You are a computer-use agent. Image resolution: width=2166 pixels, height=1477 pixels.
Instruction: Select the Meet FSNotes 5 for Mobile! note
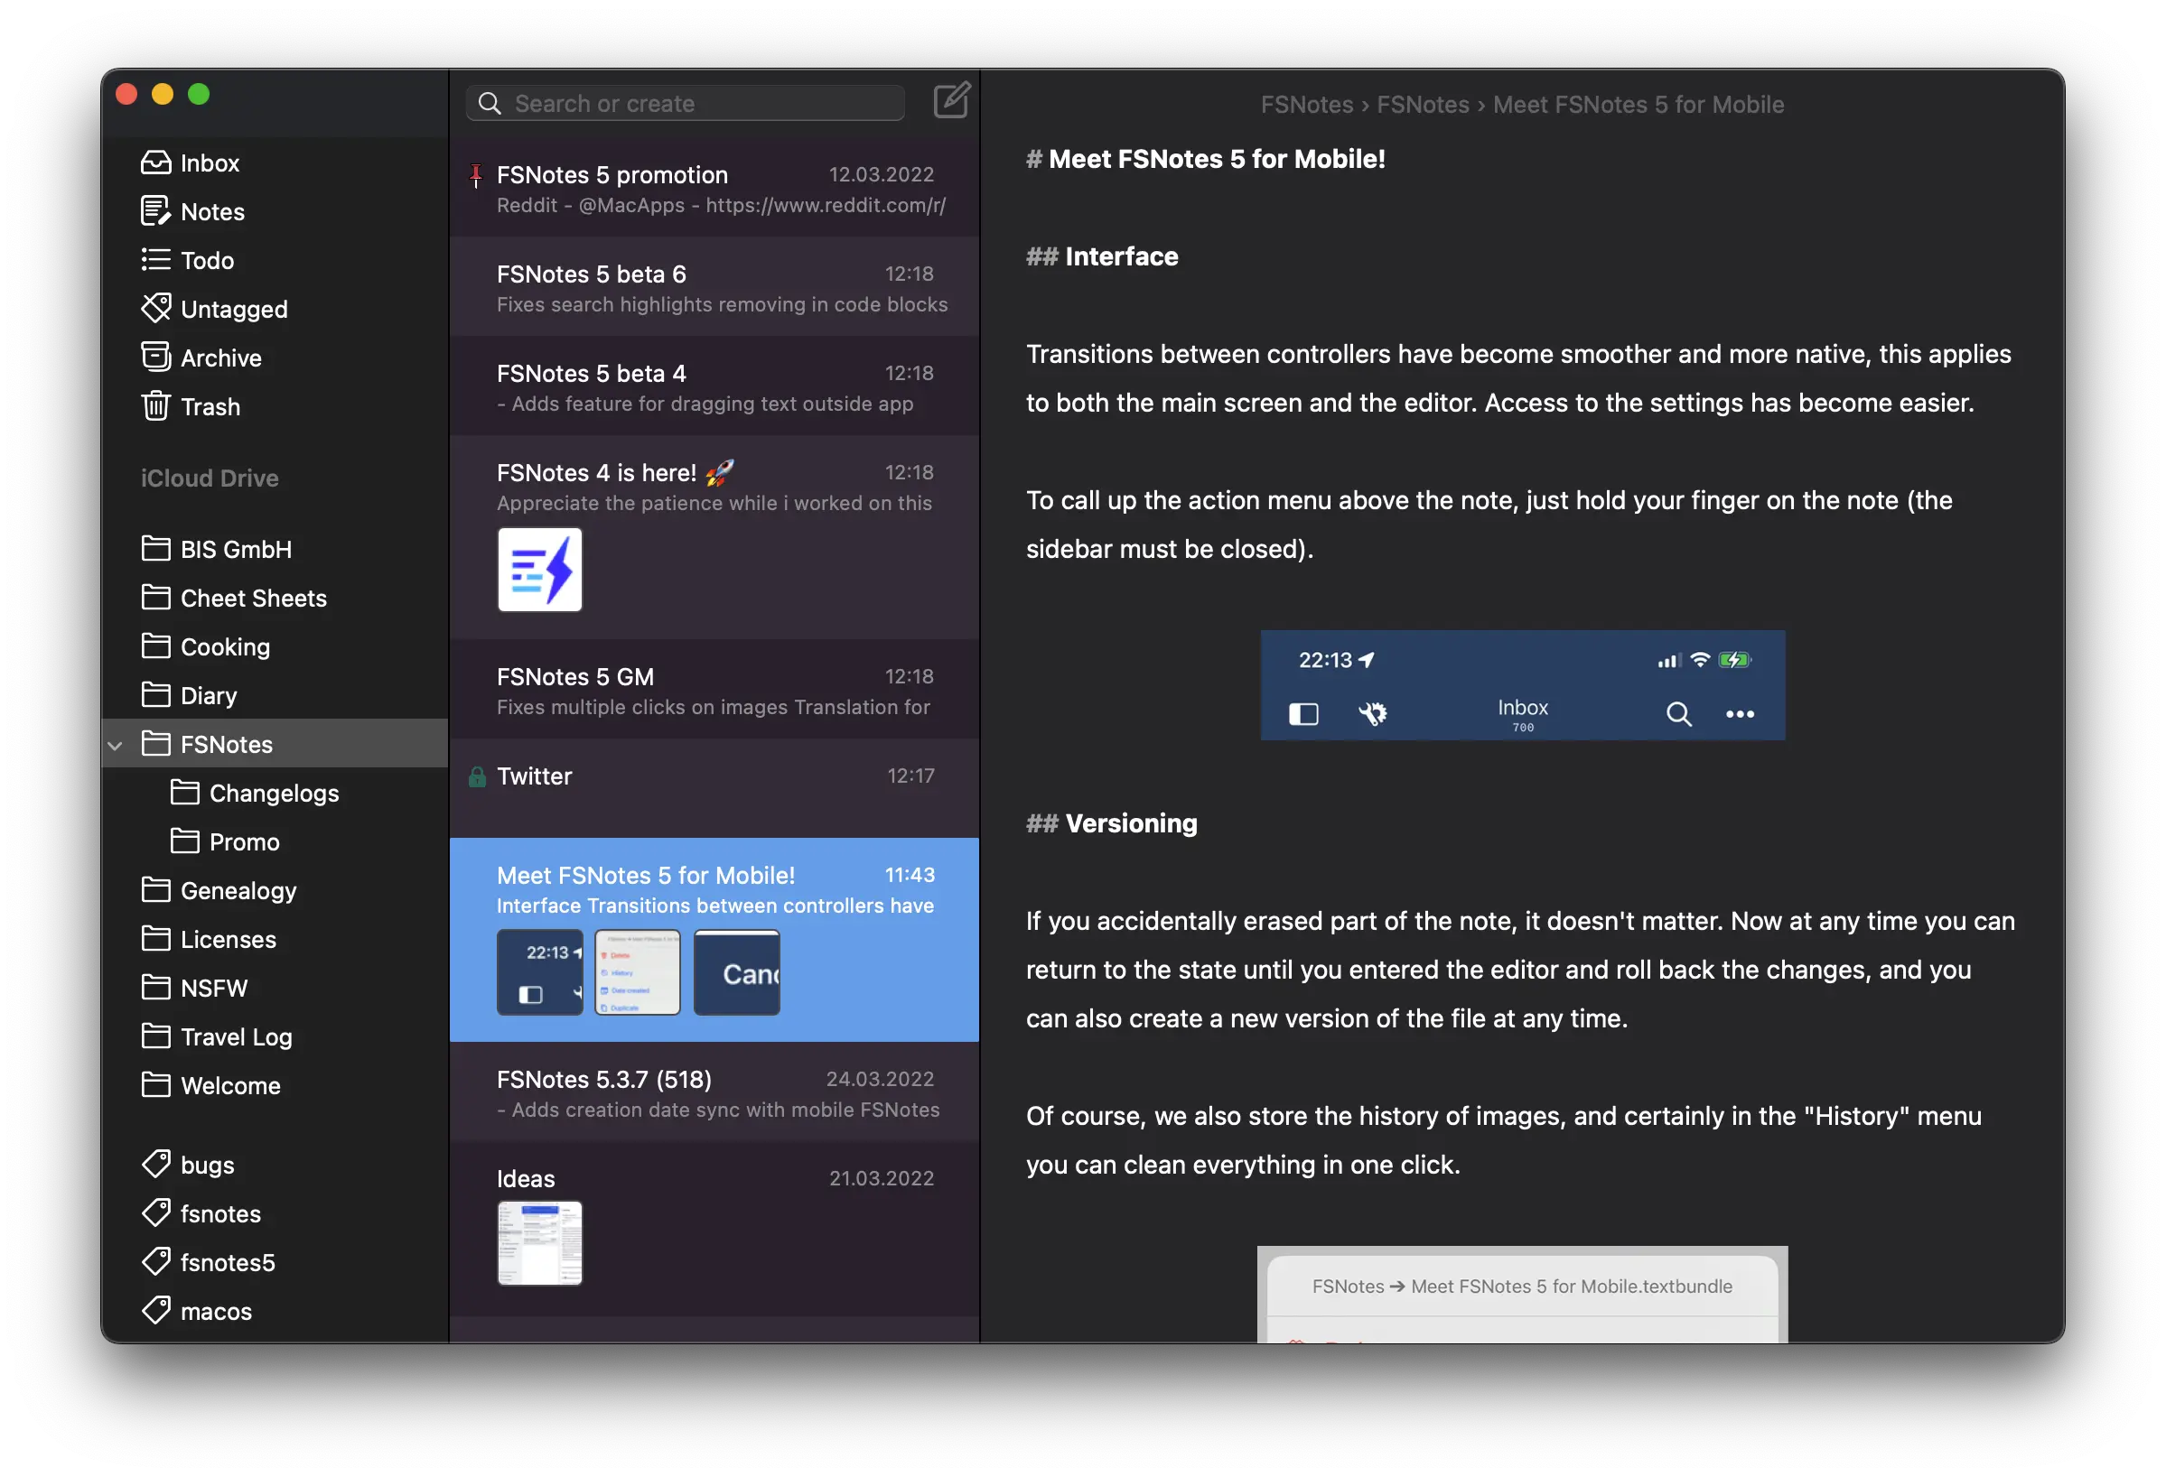click(714, 940)
